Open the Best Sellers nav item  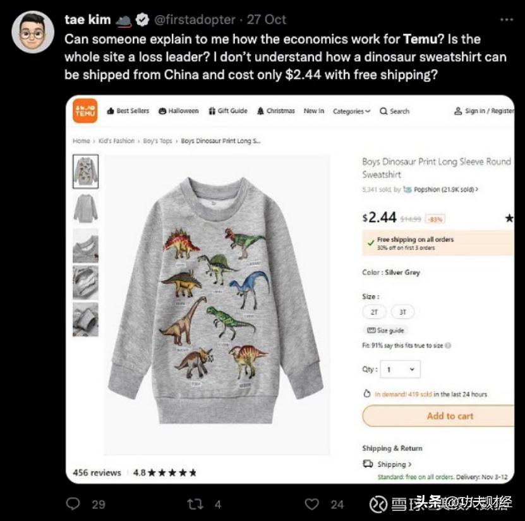pos(128,111)
